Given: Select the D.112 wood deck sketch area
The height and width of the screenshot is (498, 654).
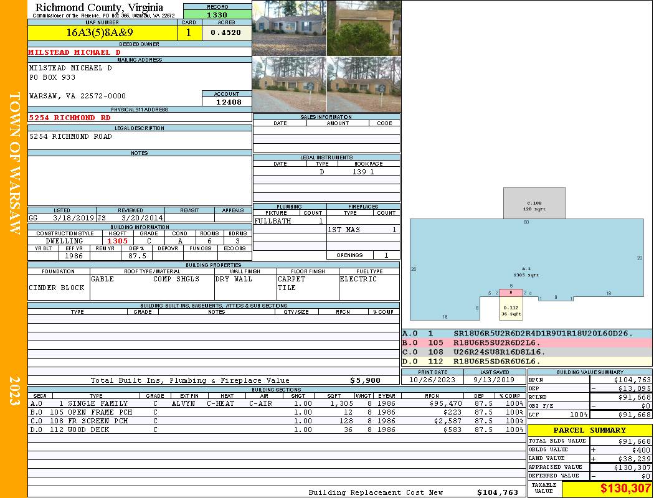Looking at the screenshot, I should (510, 311).
